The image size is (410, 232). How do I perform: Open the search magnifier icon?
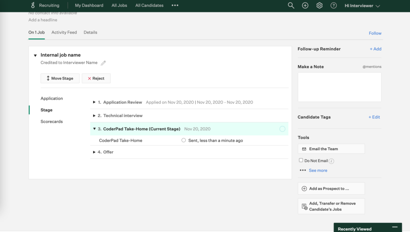(x=291, y=5)
